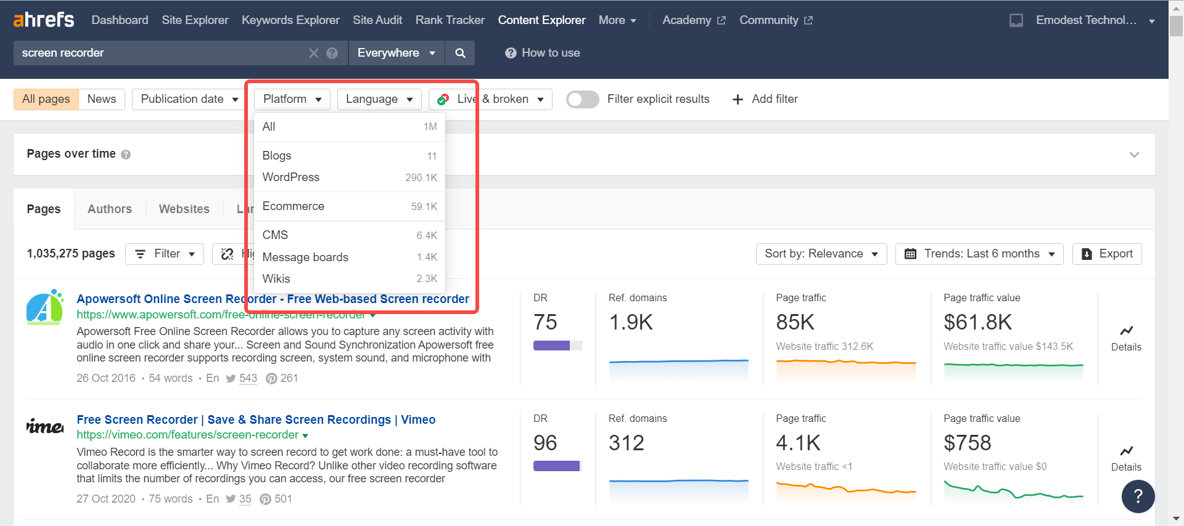Select Content Explorer in the navigation
Image resolution: width=1184 pixels, height=526 pixels.
[x=541, y=20]
